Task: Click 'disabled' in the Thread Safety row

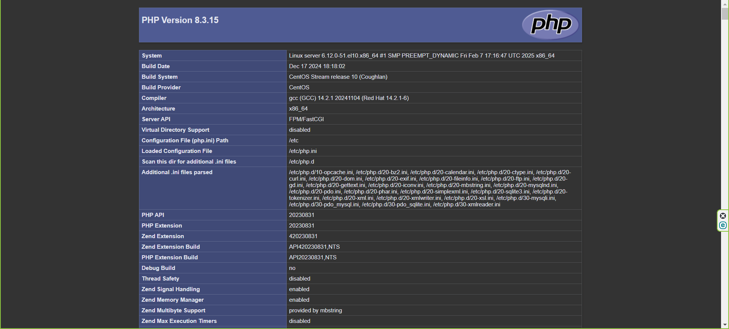Action: tap(300, 279)
